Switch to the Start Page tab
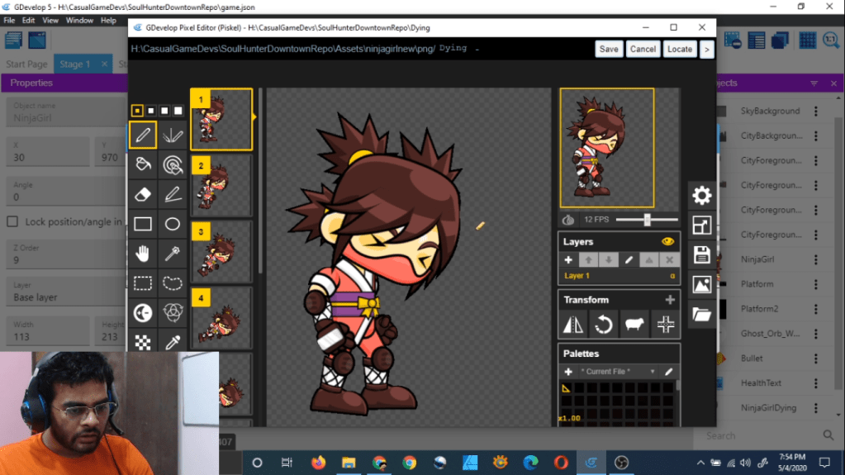The width and height of the screenshot is (845, 475). 26,64
